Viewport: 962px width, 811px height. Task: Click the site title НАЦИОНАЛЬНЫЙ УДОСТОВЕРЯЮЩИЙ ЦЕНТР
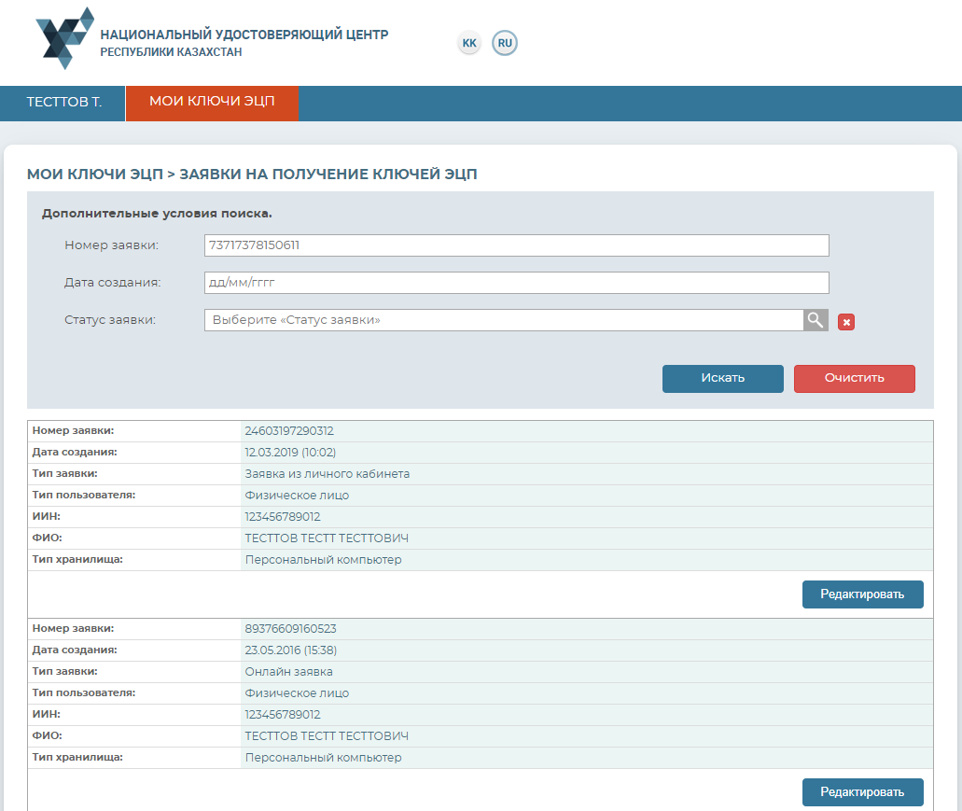244,35
